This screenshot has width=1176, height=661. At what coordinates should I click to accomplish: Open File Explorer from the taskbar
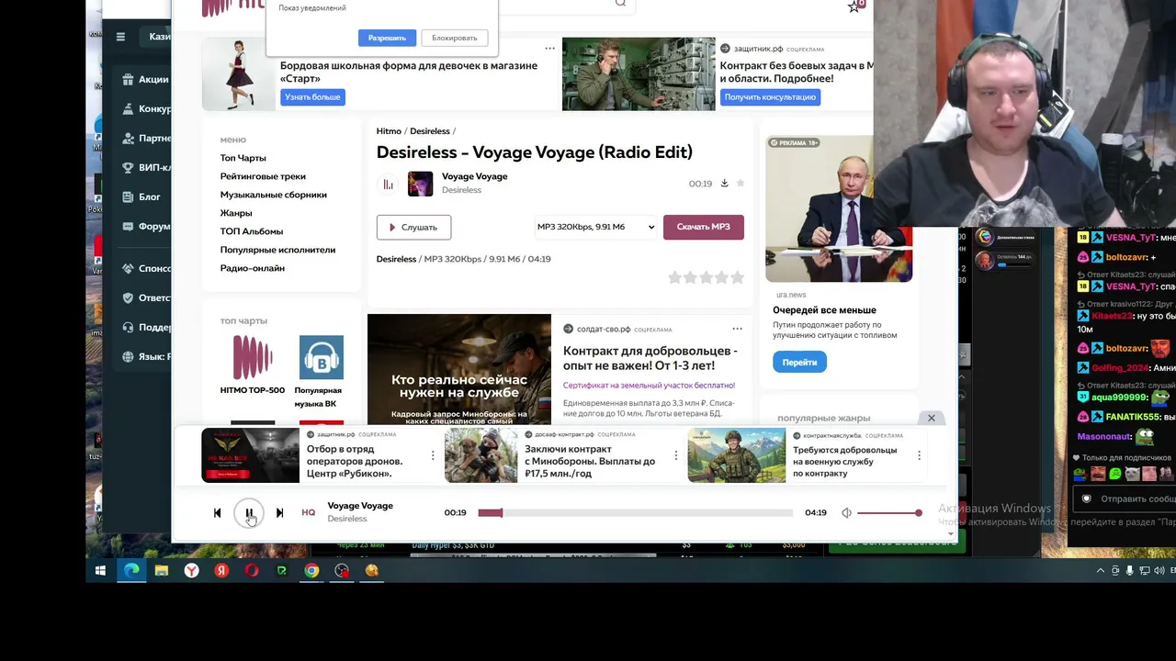coord(162,570)
